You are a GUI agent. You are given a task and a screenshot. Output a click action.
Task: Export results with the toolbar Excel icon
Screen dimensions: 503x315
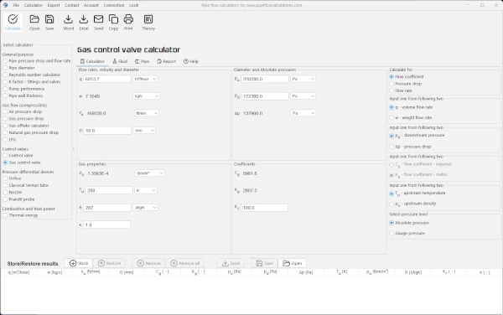(83, 23)
